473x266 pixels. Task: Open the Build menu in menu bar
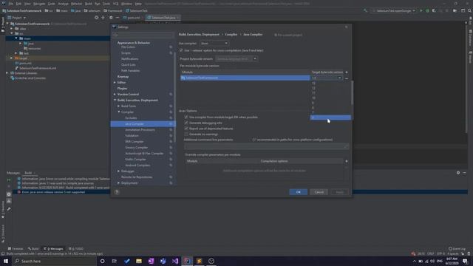pyautogui.click(x=89, y=4)
